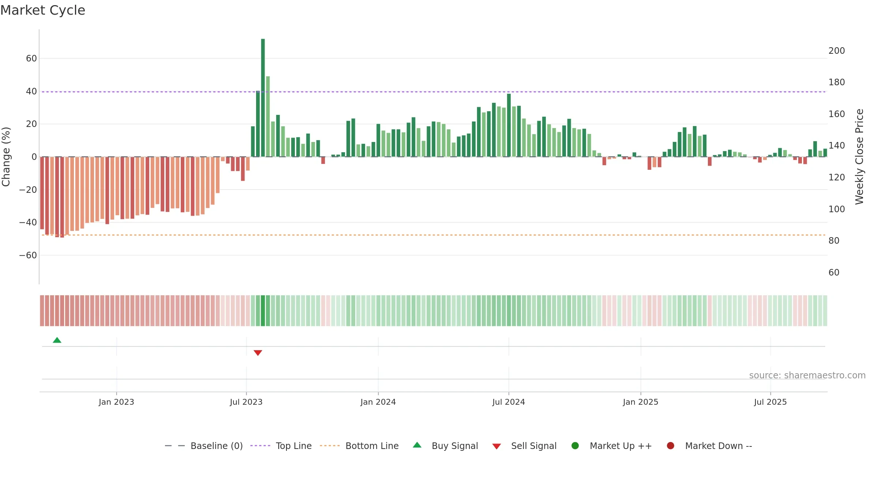Click the Jul 2024 axis label
This screenshot has height=494, width=878.
[x=509, y=402]
